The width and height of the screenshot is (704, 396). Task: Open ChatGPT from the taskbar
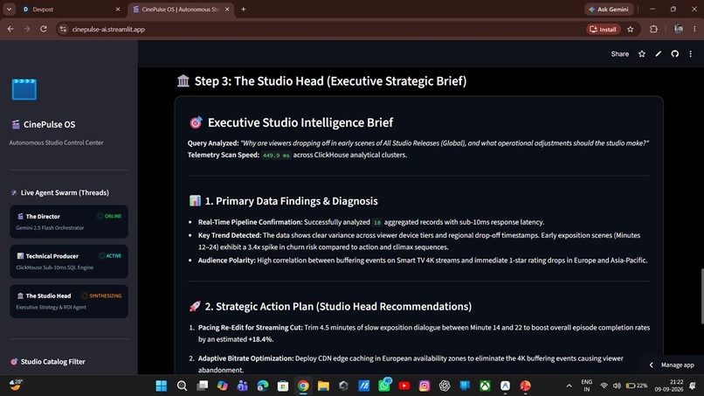click(x=445, y=386)
